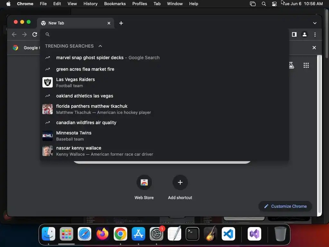Open Visual Studio Code from the dock
The height and width of the screenshot is (247, 329).
(228, 234)
